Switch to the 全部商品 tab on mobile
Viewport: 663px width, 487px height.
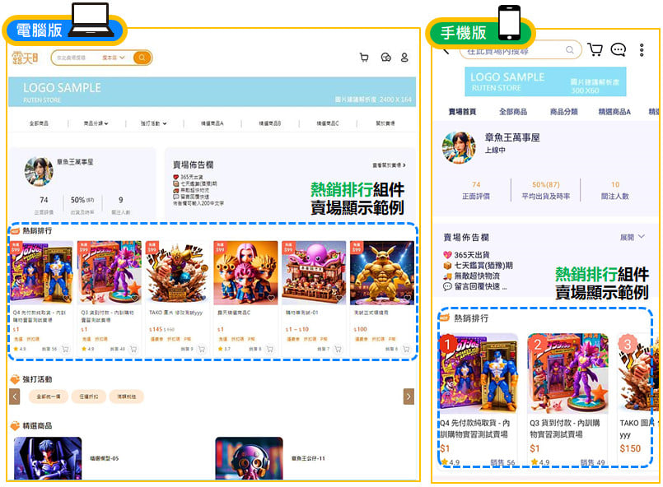pyautogui.click(x=513, y=112)
